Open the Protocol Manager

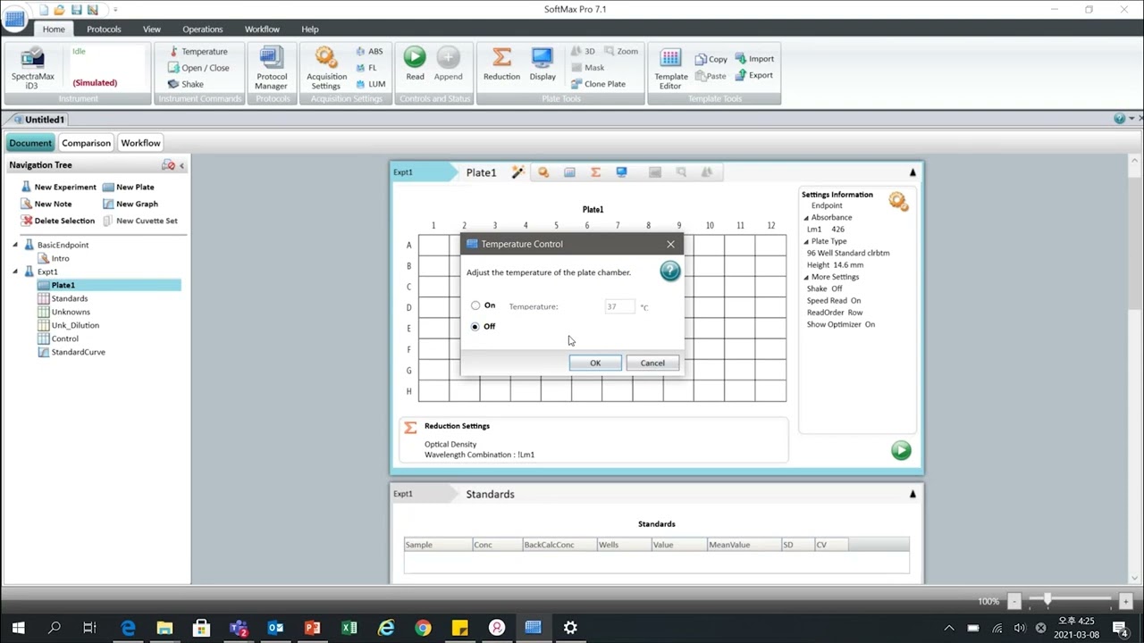[272, 69]
